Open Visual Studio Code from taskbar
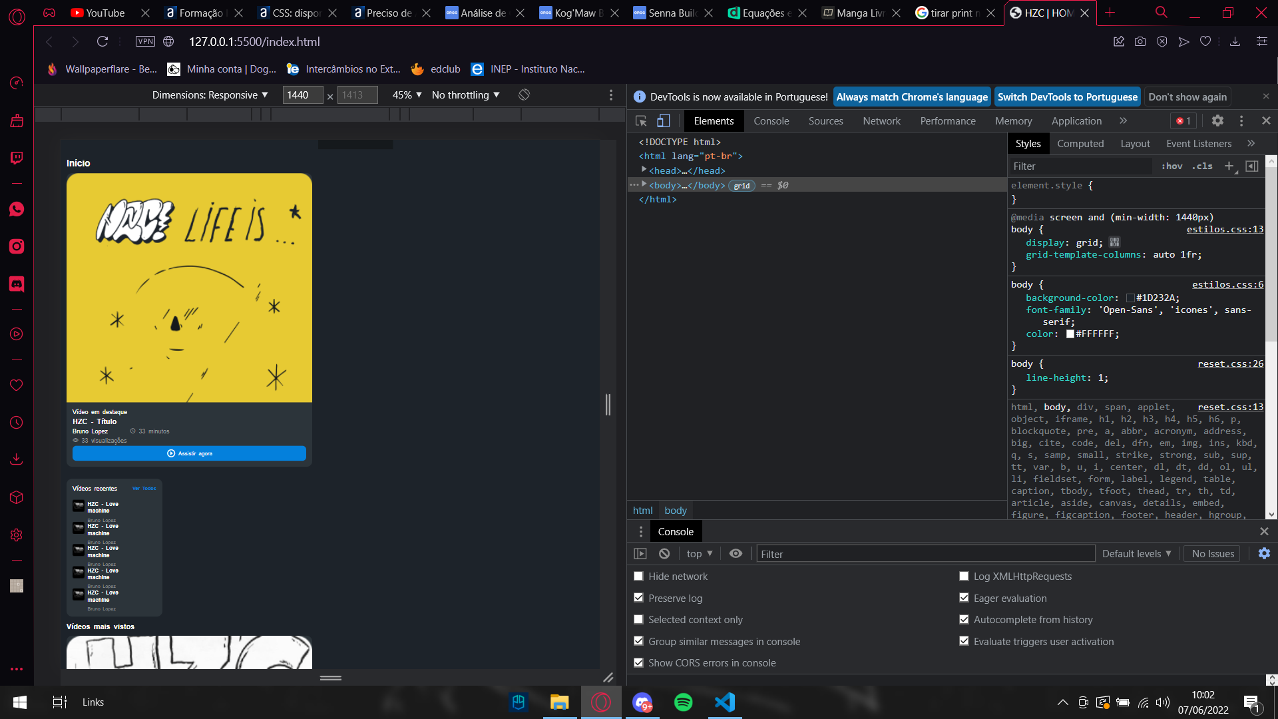The height and width of the screenshot is (719, 1278). pyautogui.click(x=725, y=702)
